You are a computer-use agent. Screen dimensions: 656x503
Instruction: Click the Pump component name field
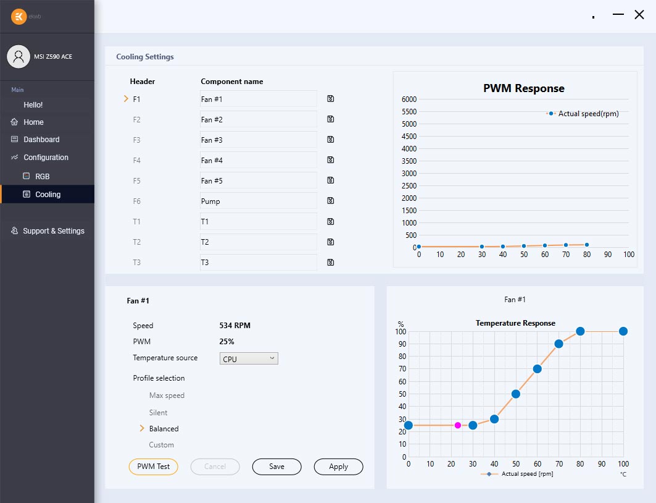click(x=258, y=201)
